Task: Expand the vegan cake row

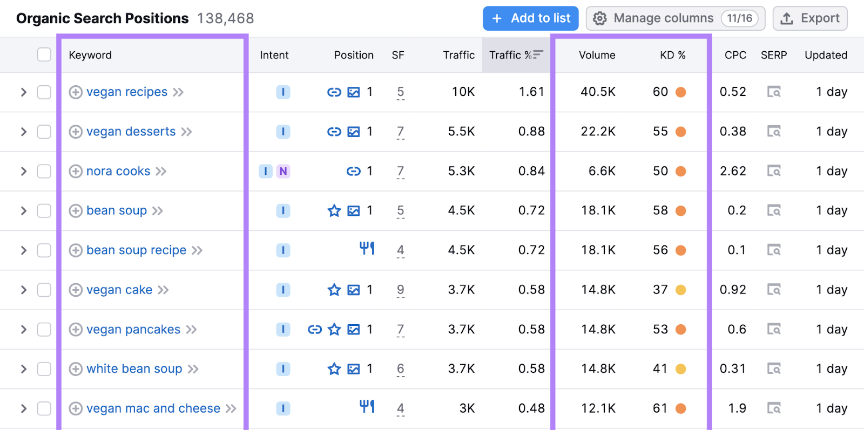Action: [x=23, y=290]
